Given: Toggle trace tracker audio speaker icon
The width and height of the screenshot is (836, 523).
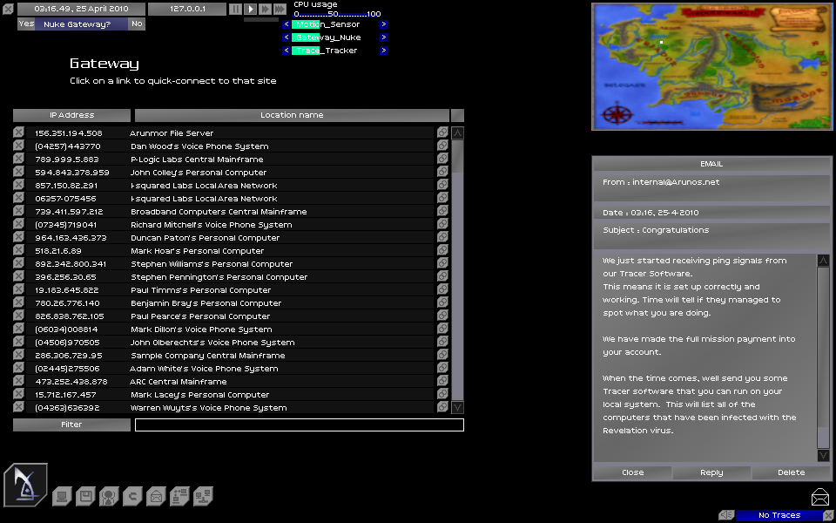Looking at the screenshot, I should click(726, 515).
